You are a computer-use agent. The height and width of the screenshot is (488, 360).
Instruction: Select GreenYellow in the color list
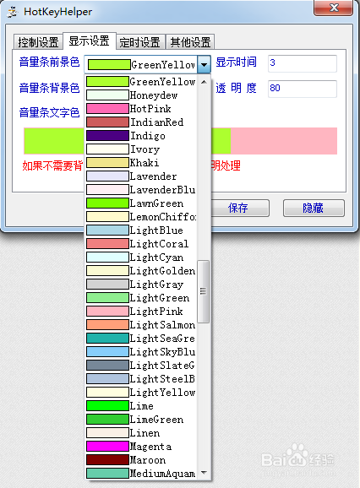(141, 82)
